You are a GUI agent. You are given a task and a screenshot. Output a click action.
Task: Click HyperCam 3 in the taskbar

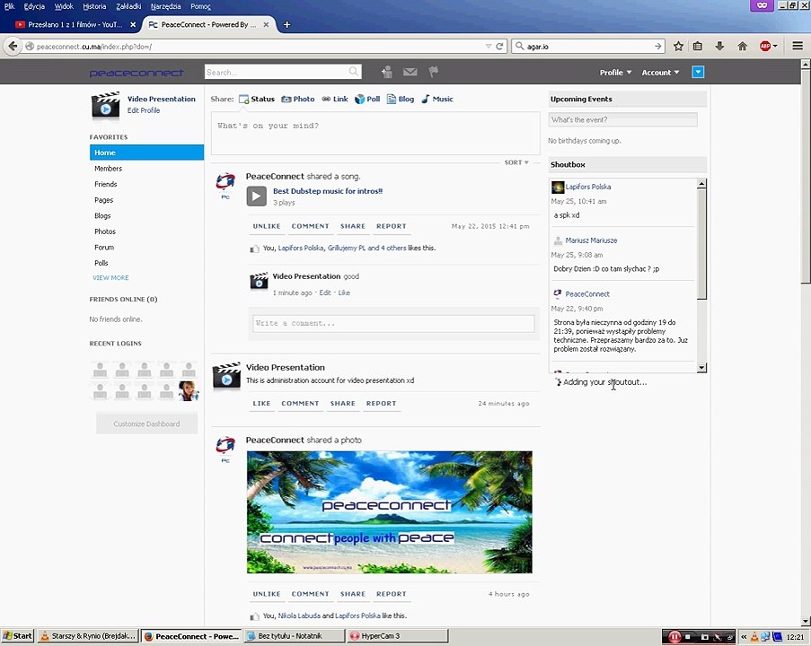pos(397,636)
